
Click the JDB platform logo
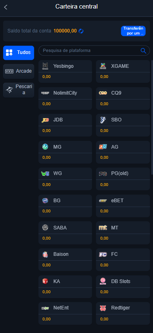click(45, 120)
